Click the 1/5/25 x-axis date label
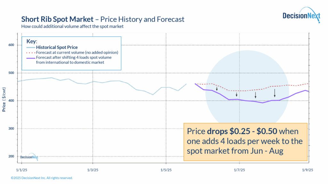 pos(166,170)
